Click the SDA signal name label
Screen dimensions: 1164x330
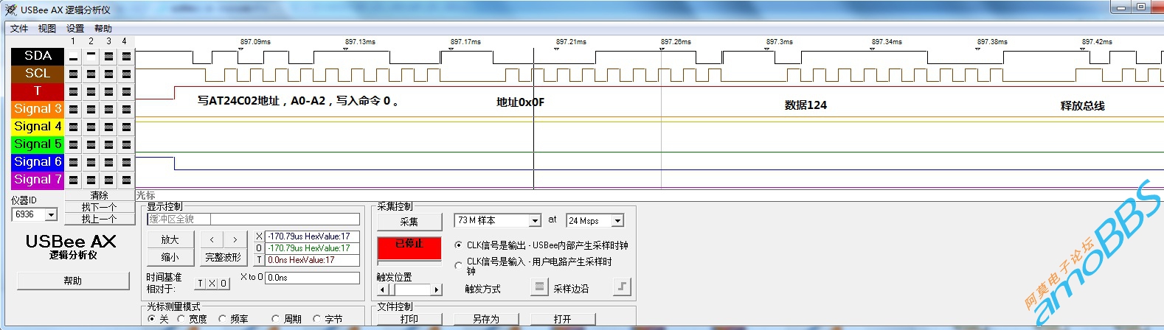pos(38,56)
